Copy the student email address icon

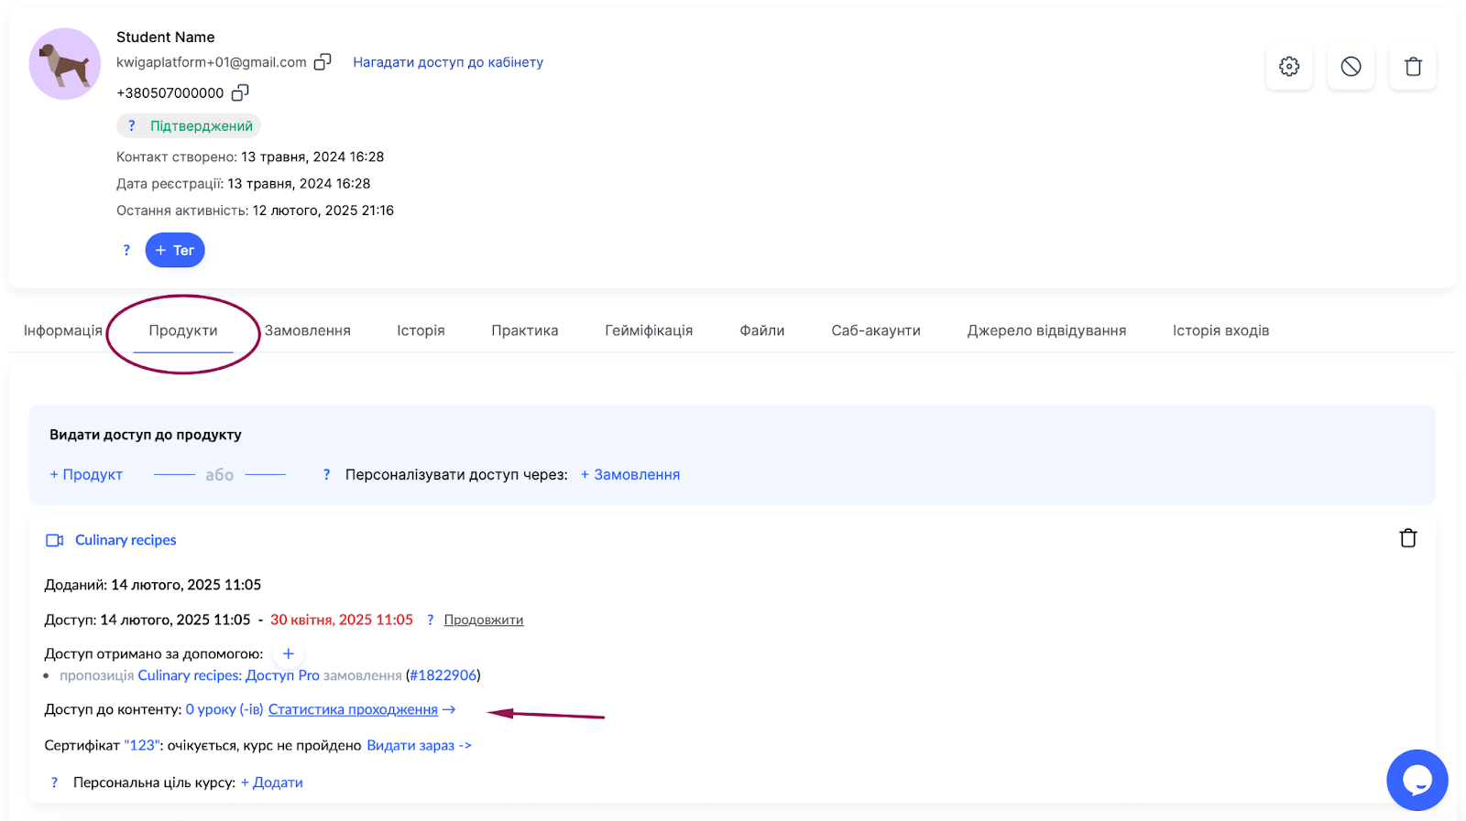click(323, 62)
